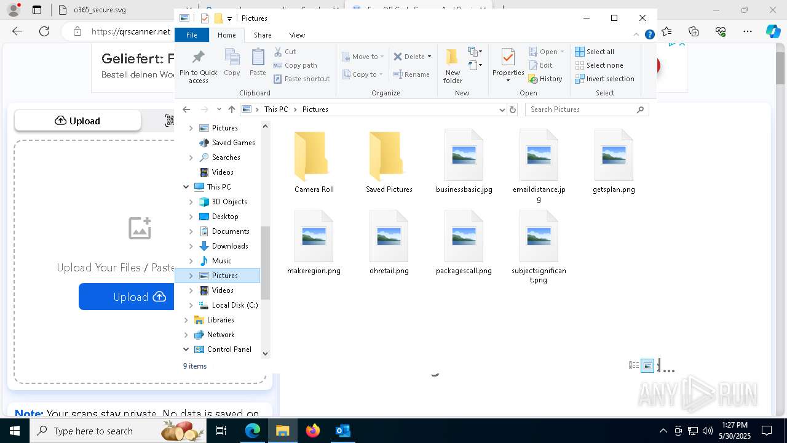Select the Upload tab in browser page

[x=77, y=121]
